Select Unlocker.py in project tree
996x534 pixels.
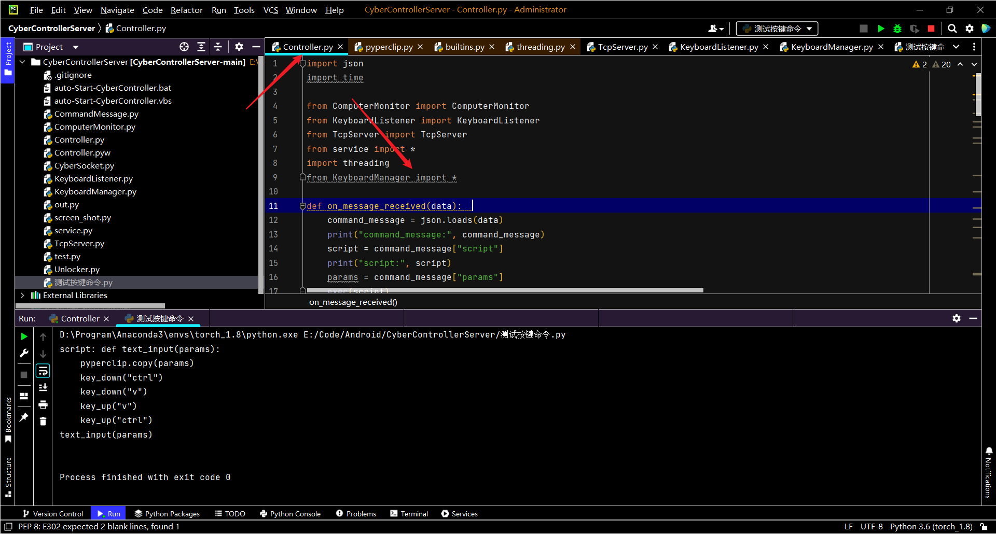77,269
